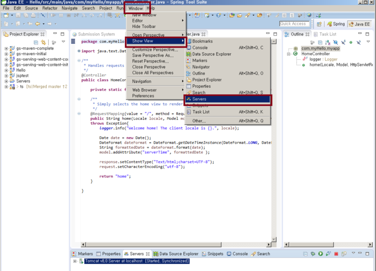This screenshot has height=271, width=376.
Task: Expand the jsptest project node
Action: 6,76
